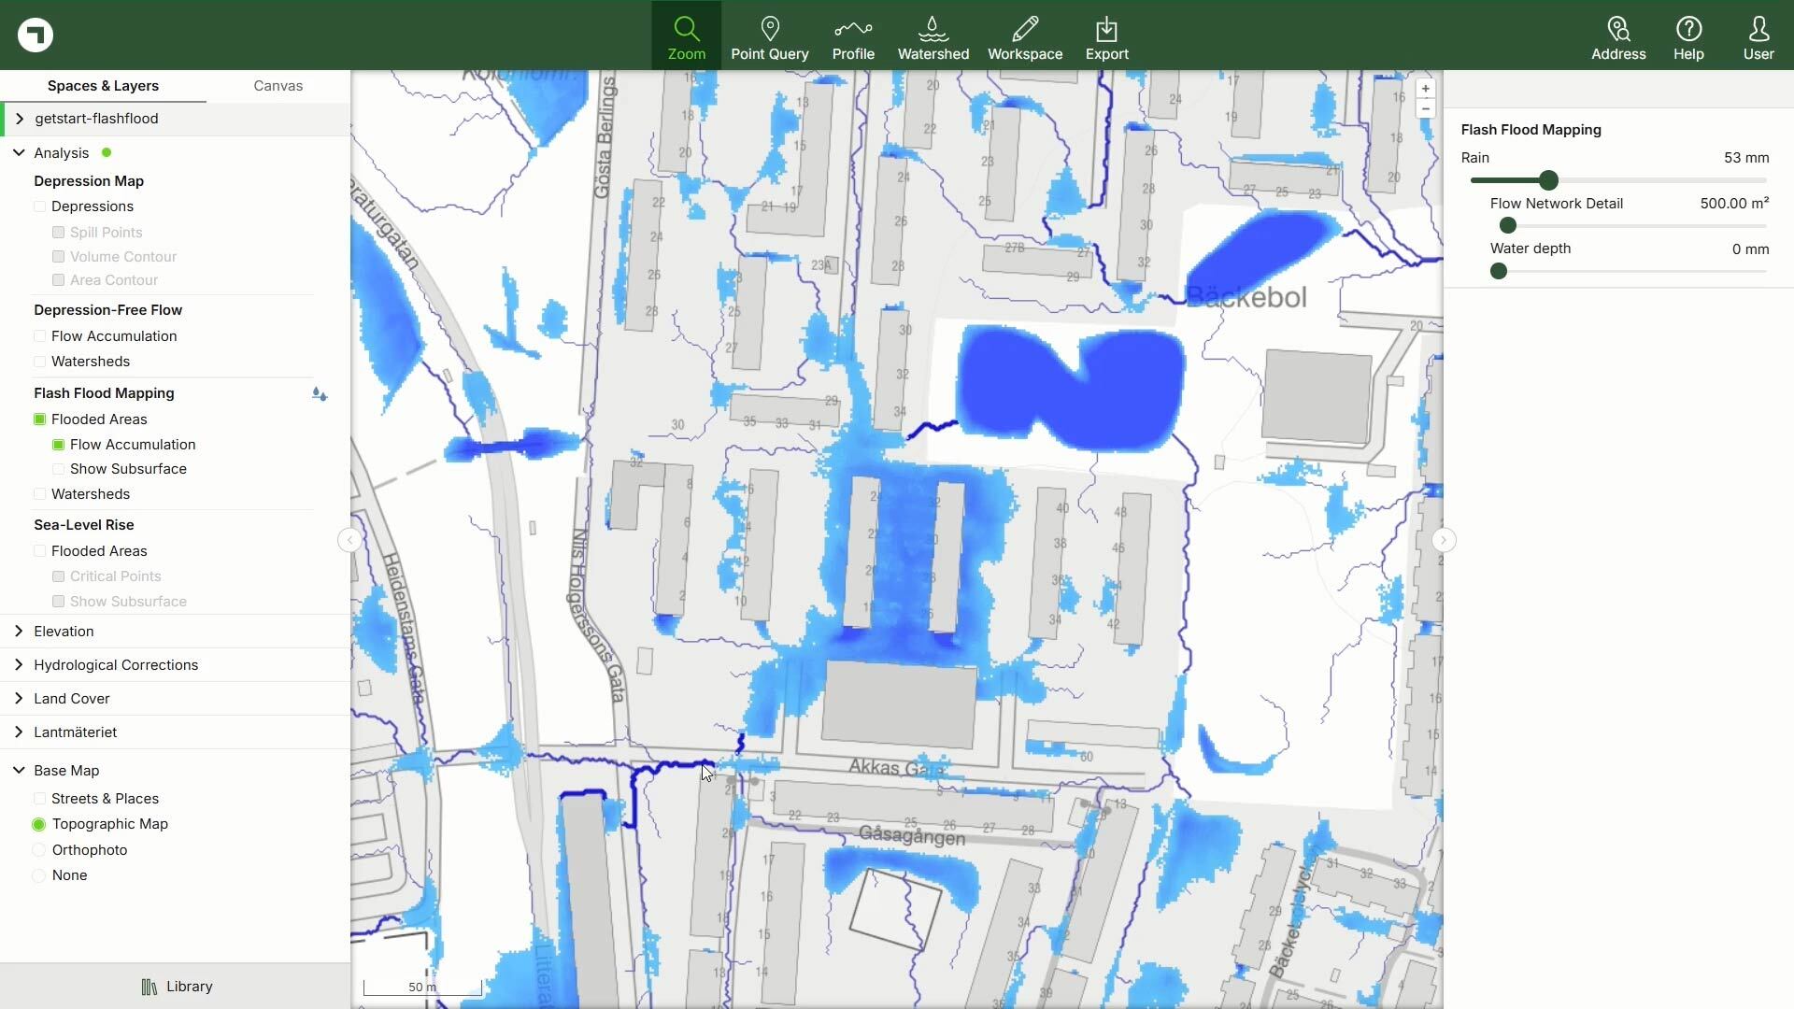Screen dimensions: 1794x1009
Task: Collapse the Analysis section
Action: (19, 152)
